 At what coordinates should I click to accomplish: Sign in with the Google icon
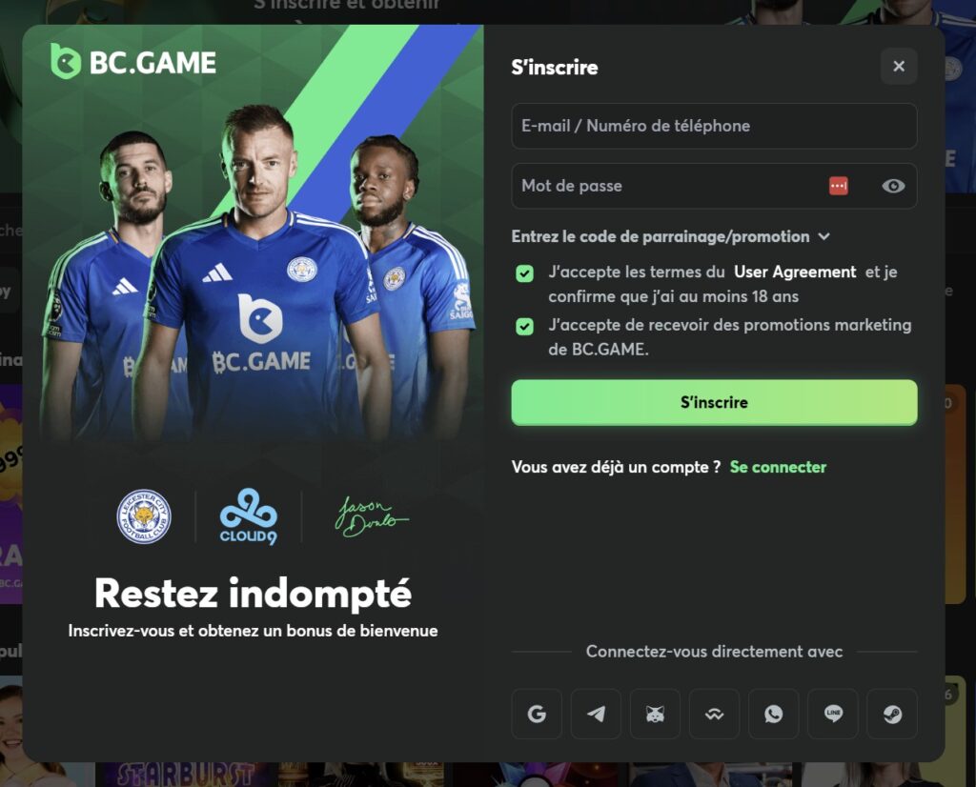537,714
